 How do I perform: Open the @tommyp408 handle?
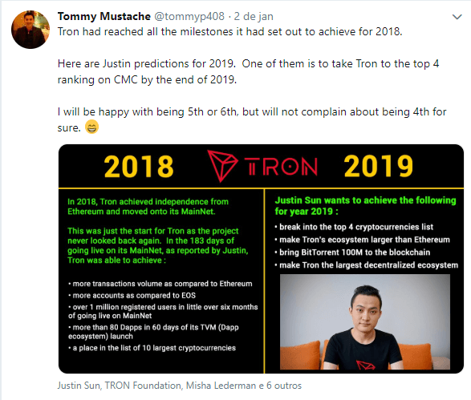pos(189,16)
